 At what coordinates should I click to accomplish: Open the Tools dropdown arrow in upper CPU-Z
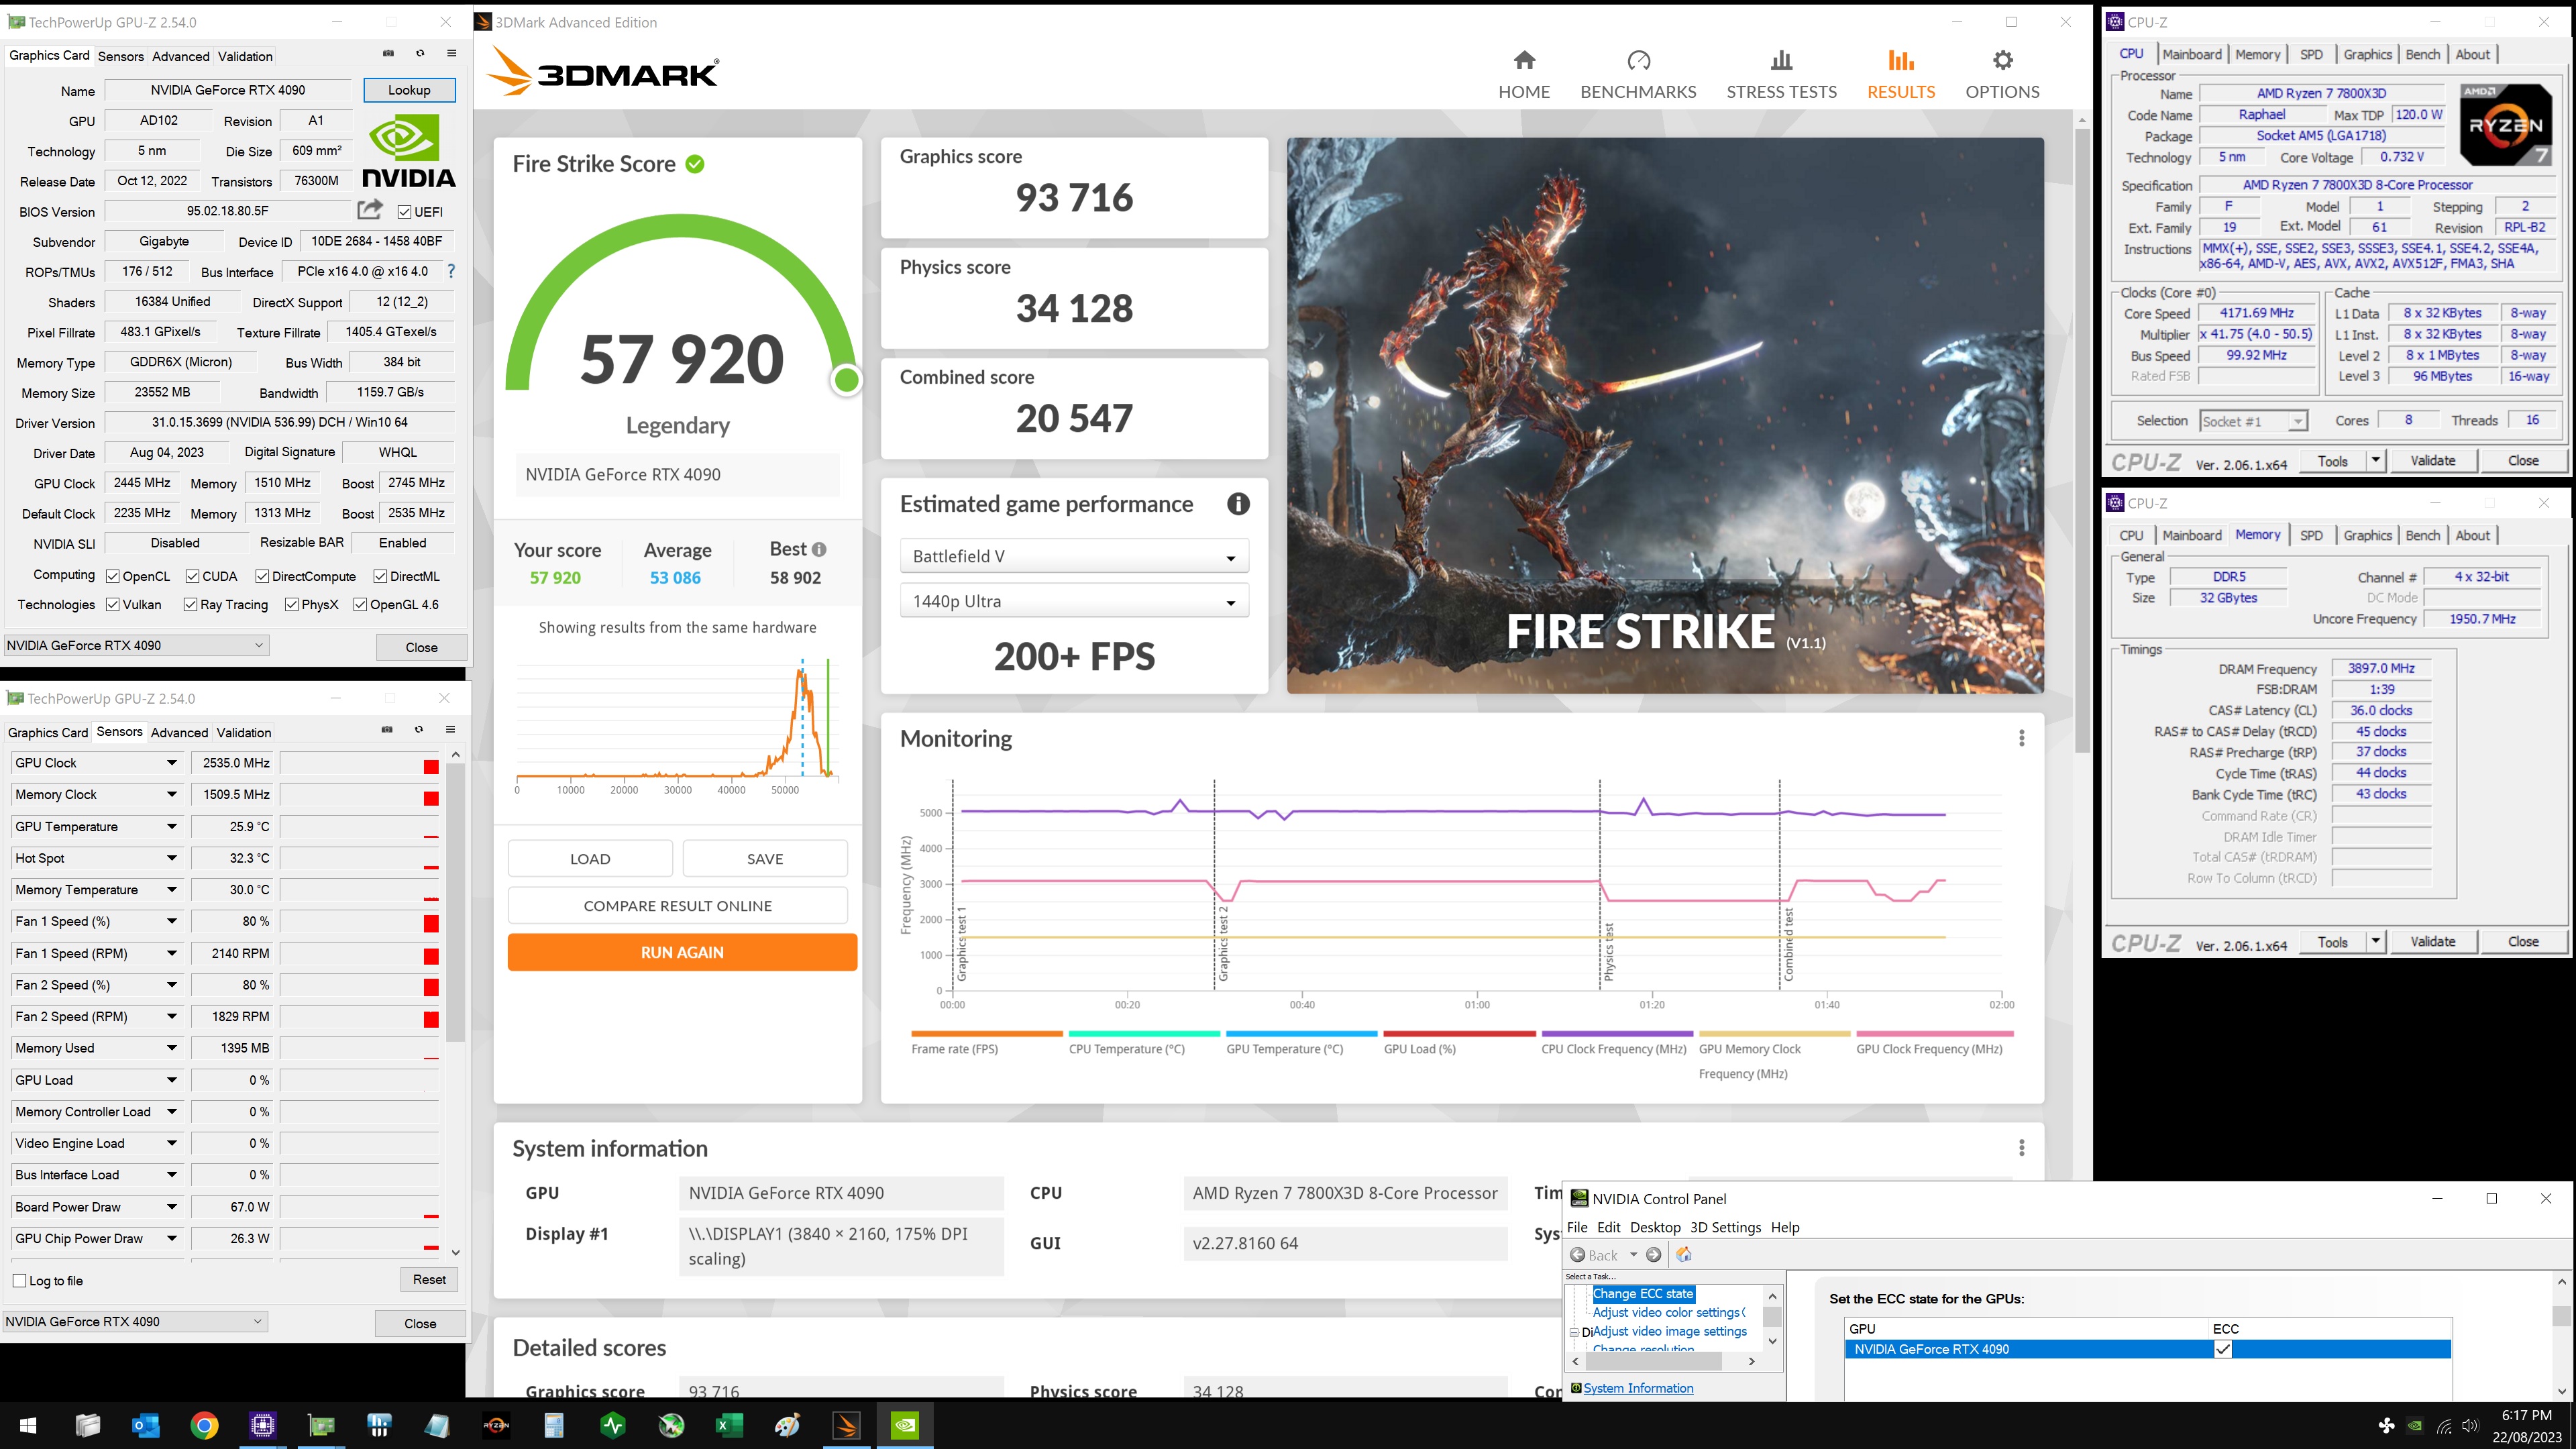2375,460
